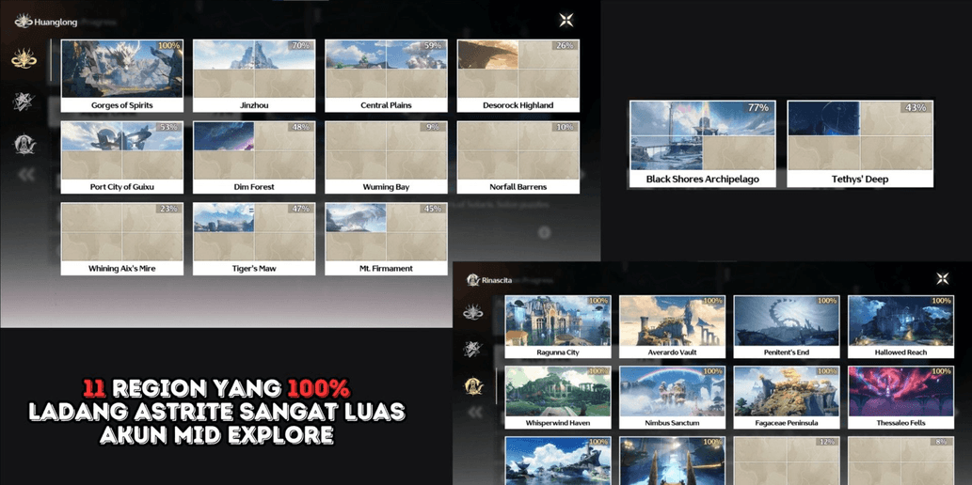Open the Mt. Firmament card
Image resolution: width=972 pixels, height=485 pixels.
pos(386,239)
